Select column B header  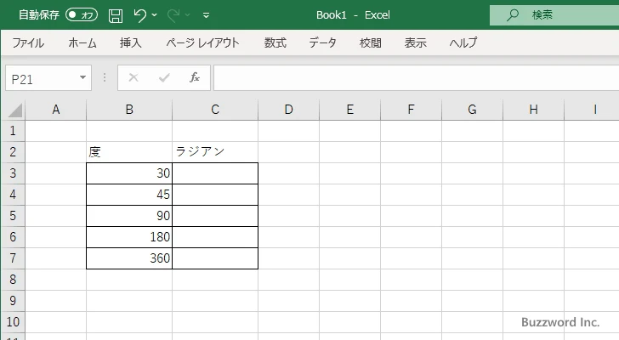tap(129, 110)
